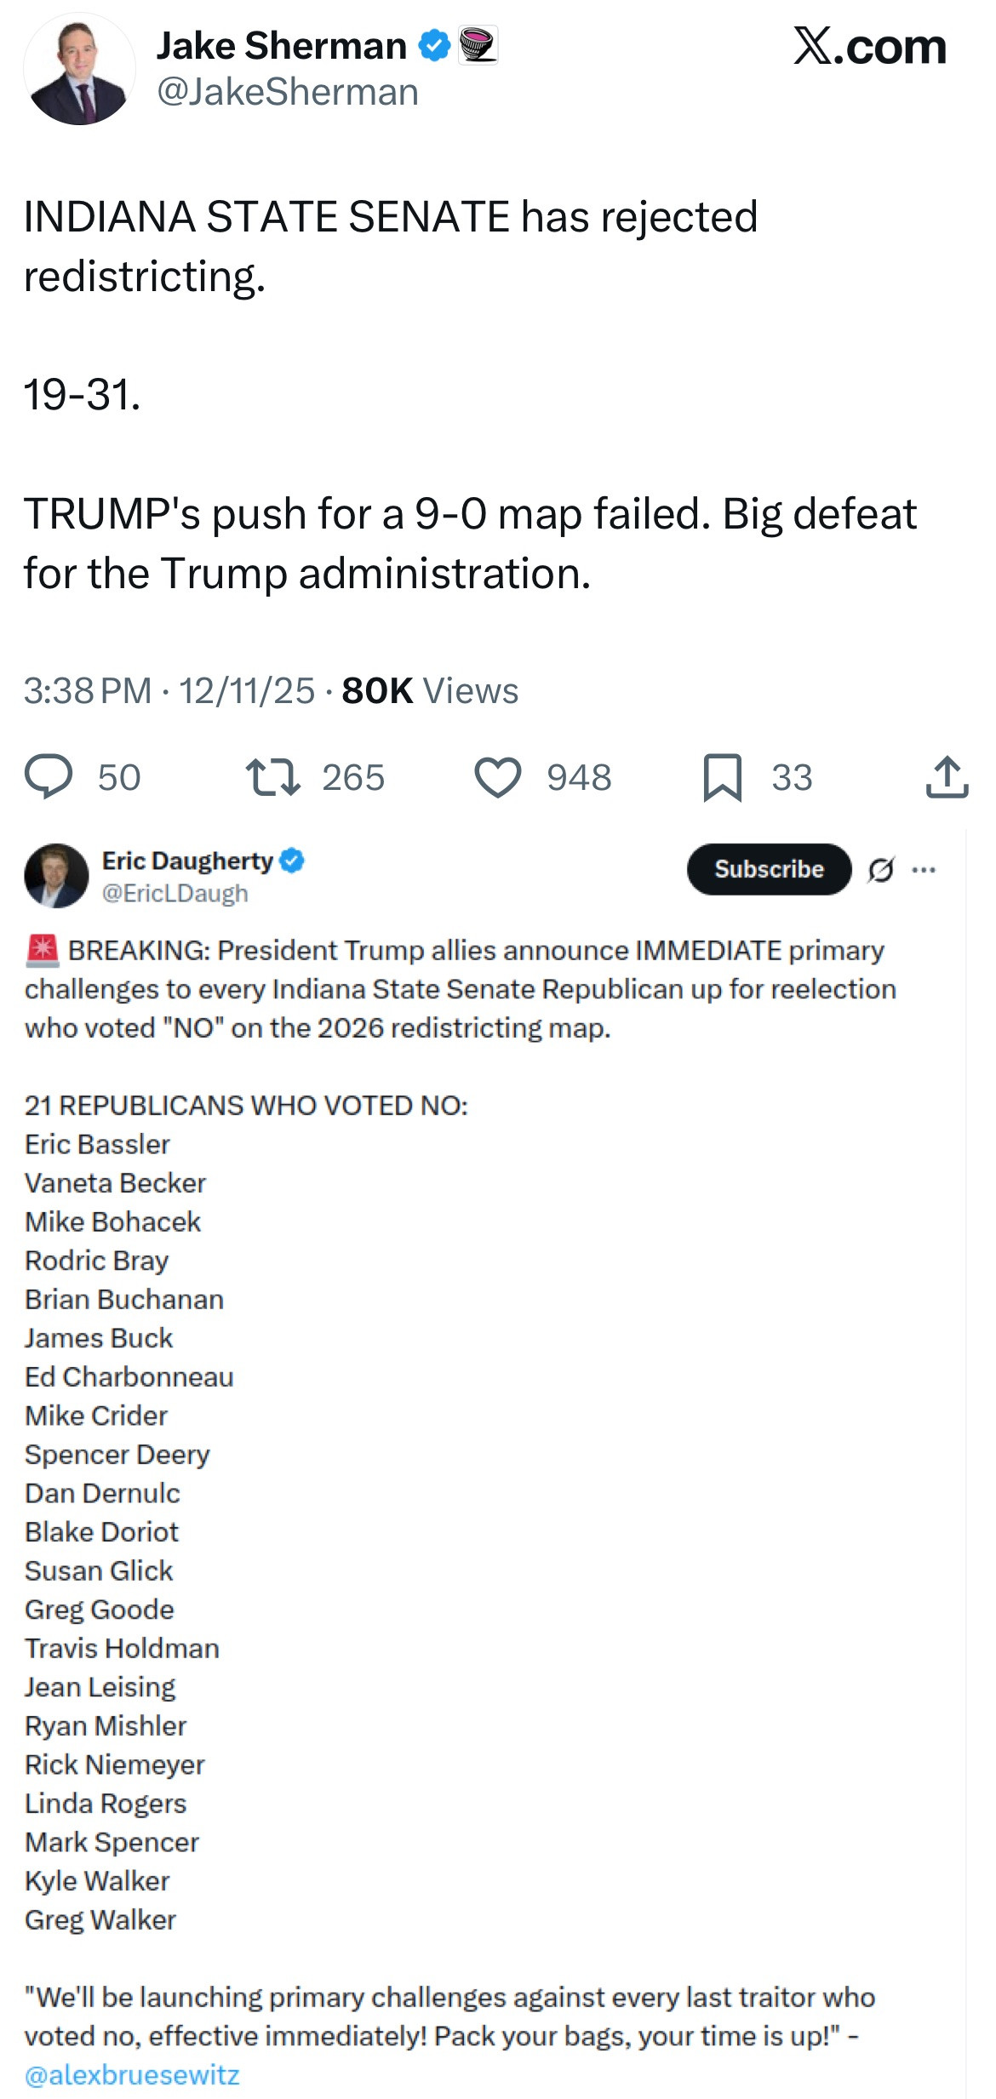Viewport: 996px width, 2099px height.
Task: Click the Grok slash-circle icon
Action: click(x=881, y=869)
